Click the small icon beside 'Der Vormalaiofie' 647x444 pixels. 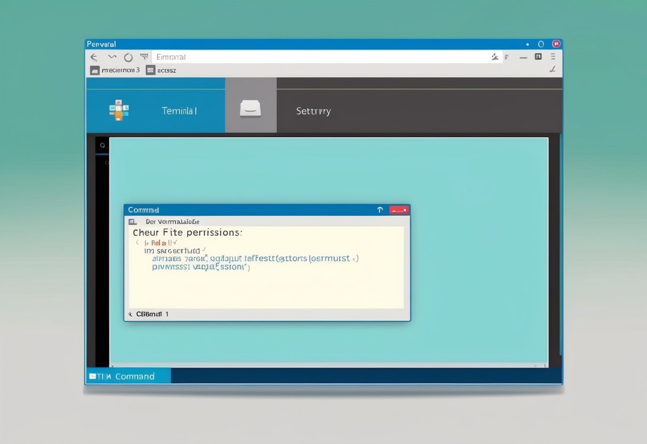coord(133,221)
